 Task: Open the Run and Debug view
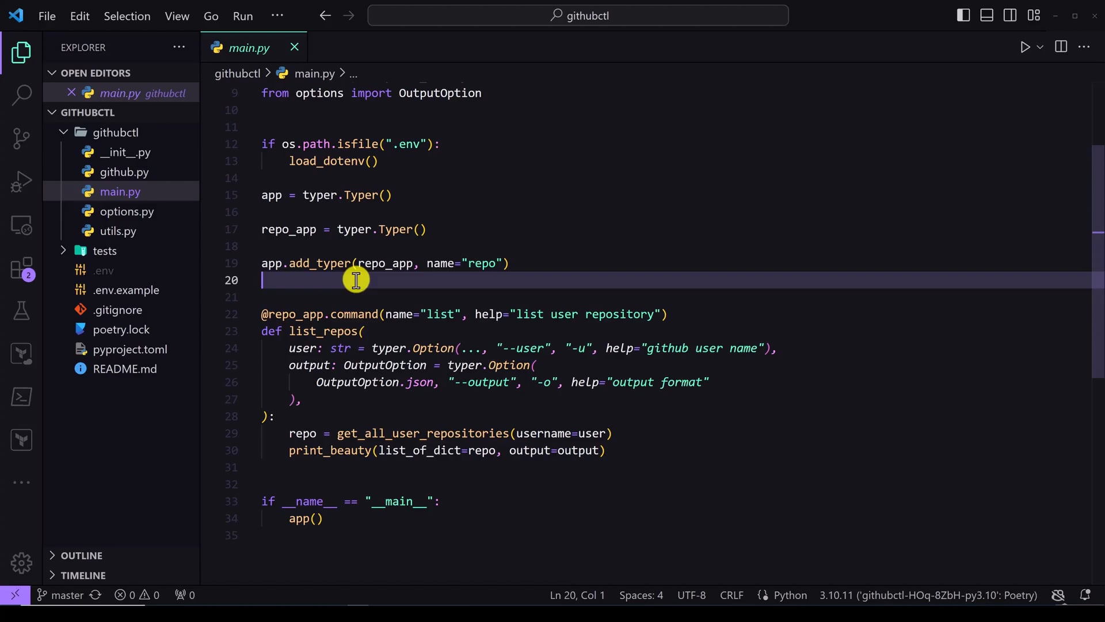tap(21, 181)
